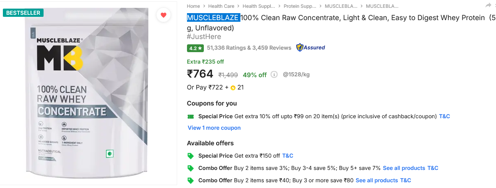Toggle the wishlist heart icon
The image size is (496, 188).
point(164,15)
